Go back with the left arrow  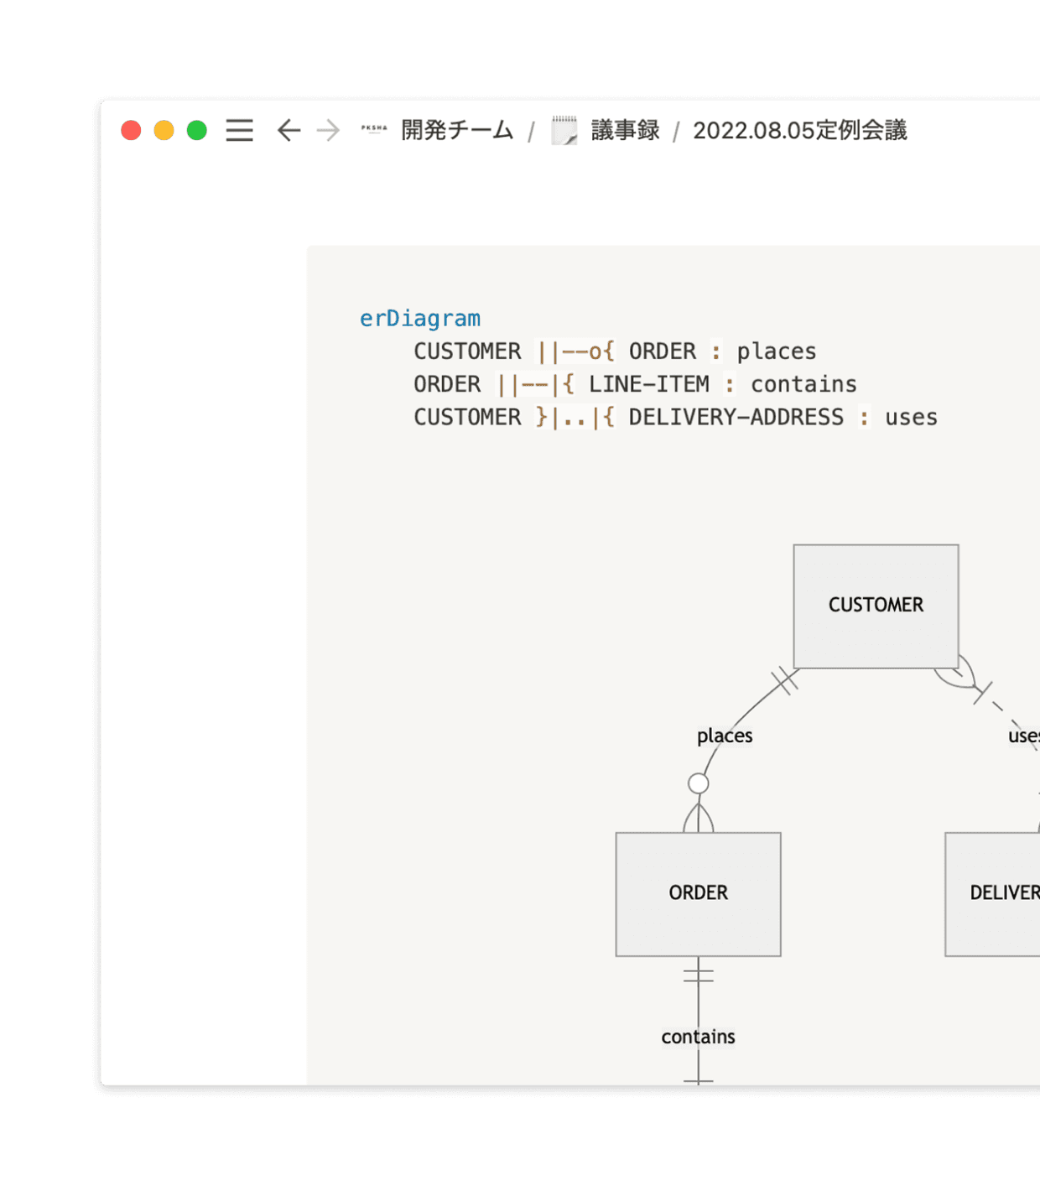[289, 131]
